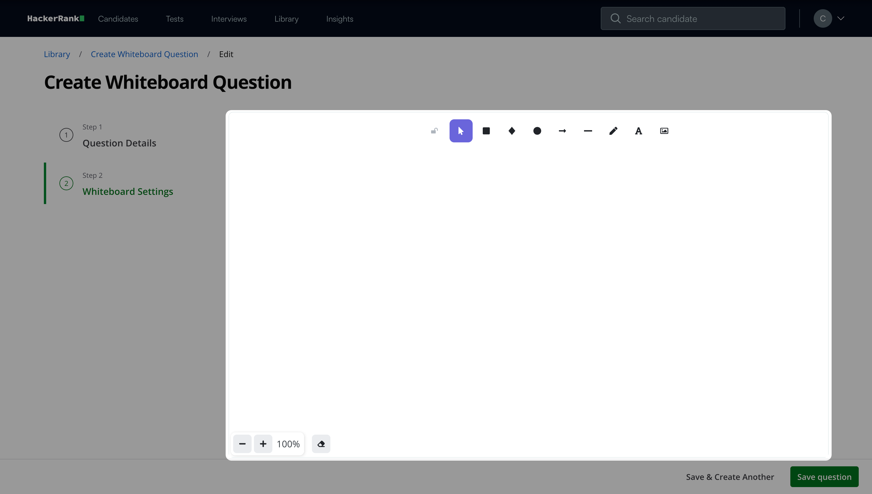
Task: Select the text tool
Action: (x=638, y=131)
